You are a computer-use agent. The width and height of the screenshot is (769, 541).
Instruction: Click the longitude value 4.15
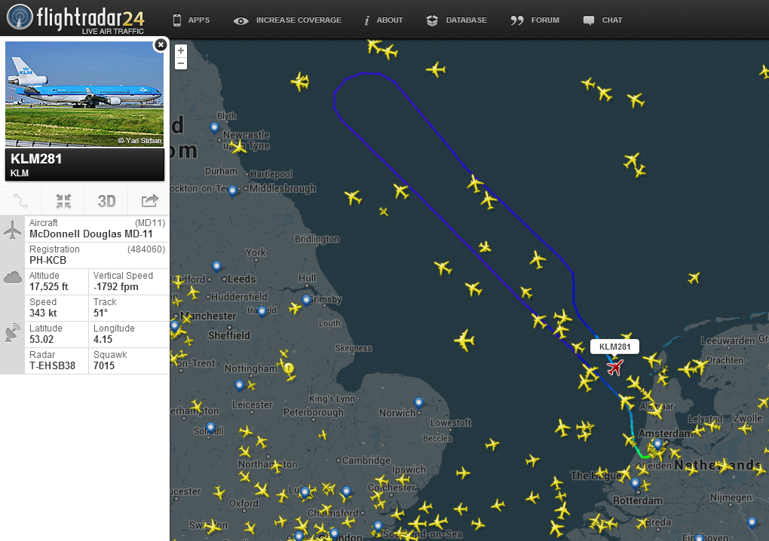click(103, 339)
